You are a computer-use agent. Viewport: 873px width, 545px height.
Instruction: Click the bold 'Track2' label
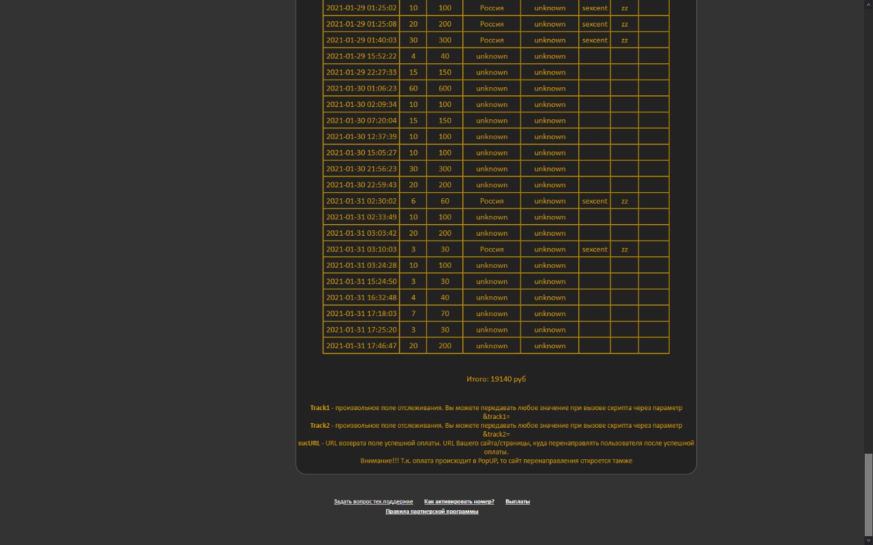point(320,426)
